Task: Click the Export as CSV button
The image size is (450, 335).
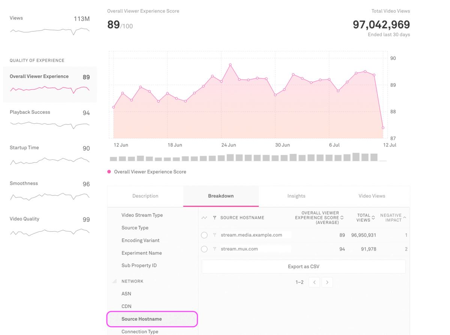Action: [303, 266]
